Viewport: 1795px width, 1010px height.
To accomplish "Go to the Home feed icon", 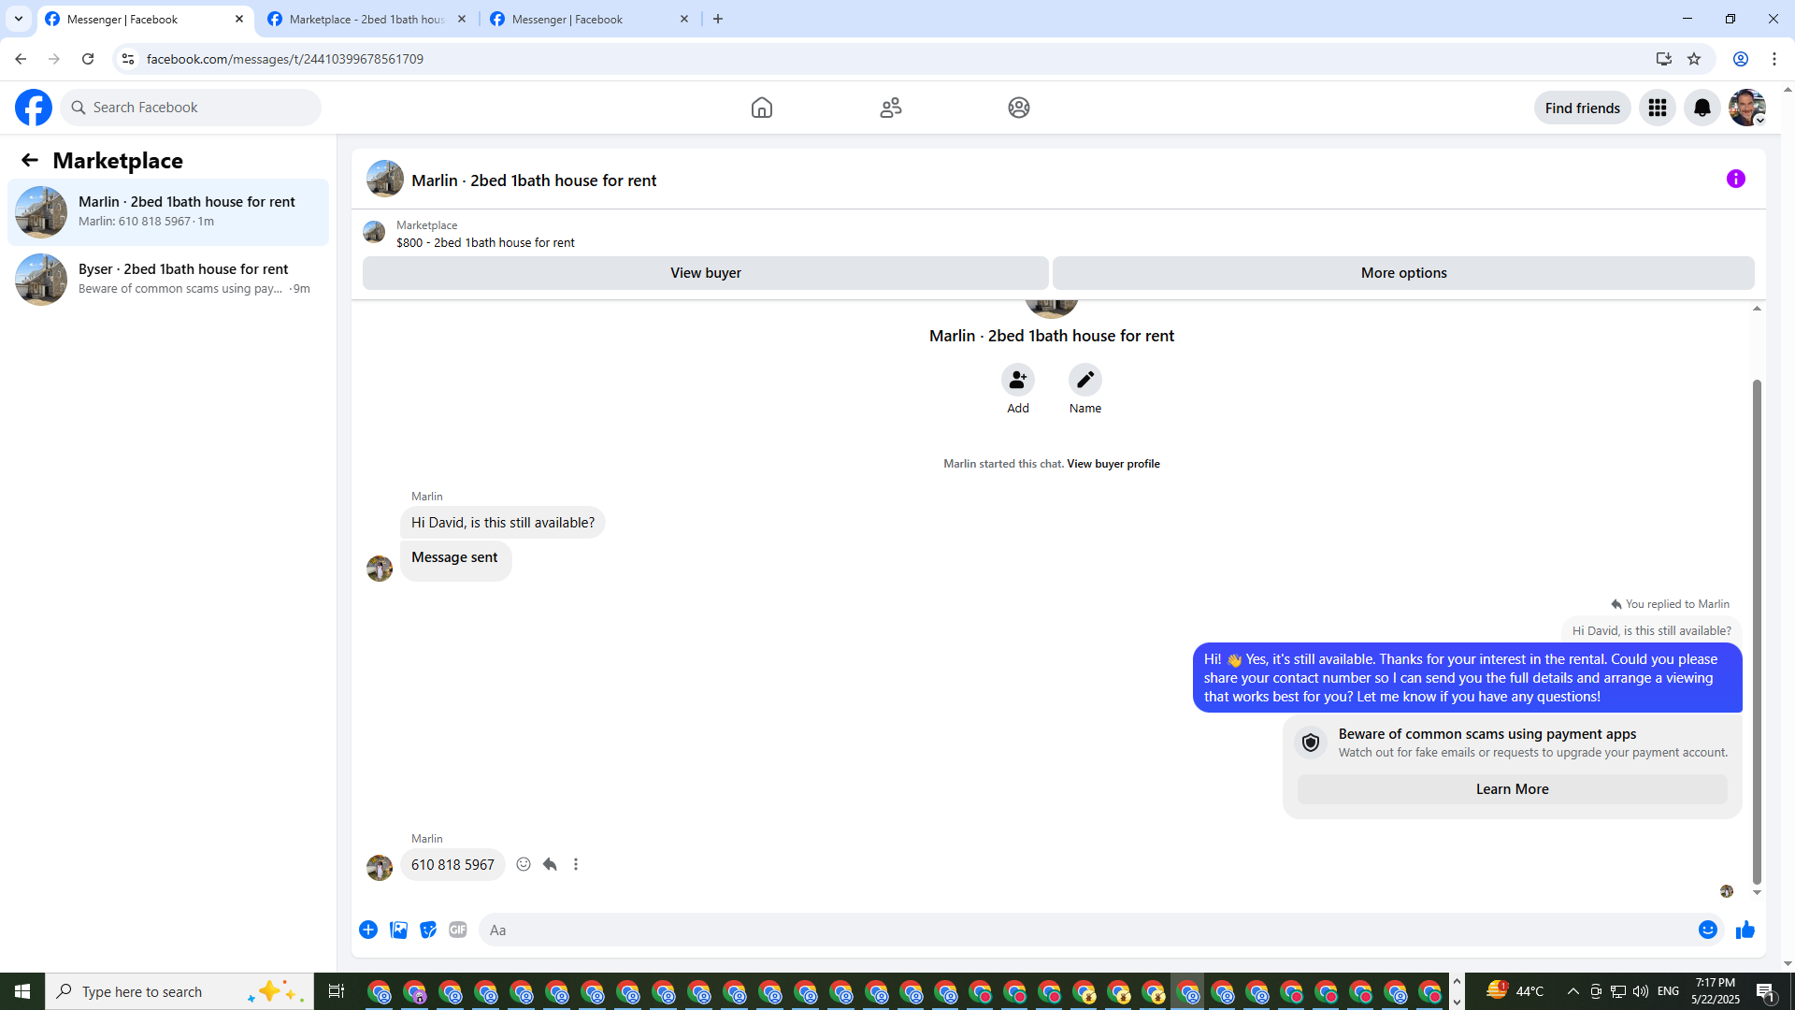I will tap(762, 108).
